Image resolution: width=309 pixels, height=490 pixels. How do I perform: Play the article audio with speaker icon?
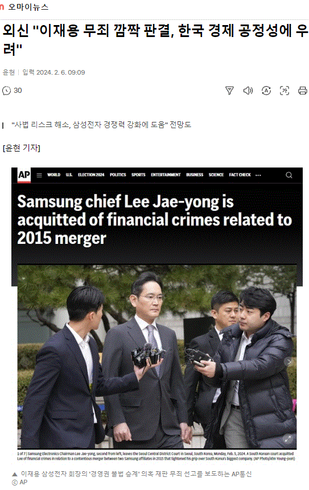(248, 91)
